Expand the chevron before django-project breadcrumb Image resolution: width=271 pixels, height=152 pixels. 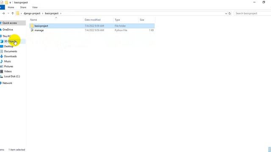pos(21,14)
